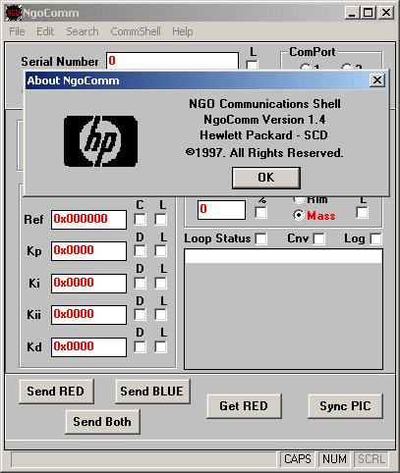Enable the Loop Status checkbox
The image size is (400, 473).
point(261,238)
